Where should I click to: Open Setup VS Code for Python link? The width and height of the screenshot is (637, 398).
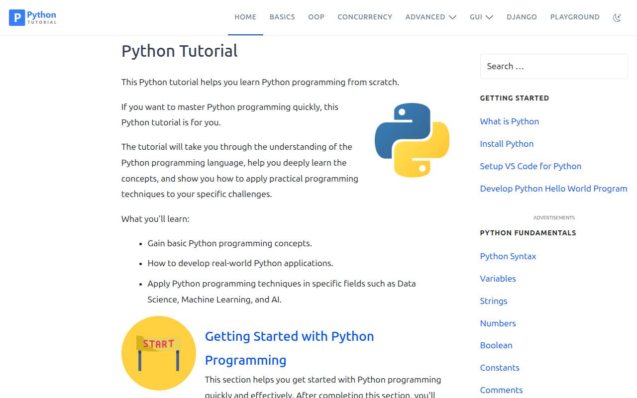tap(531, 166)
